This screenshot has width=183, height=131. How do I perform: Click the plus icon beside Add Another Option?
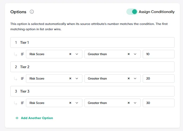point(17,118)
